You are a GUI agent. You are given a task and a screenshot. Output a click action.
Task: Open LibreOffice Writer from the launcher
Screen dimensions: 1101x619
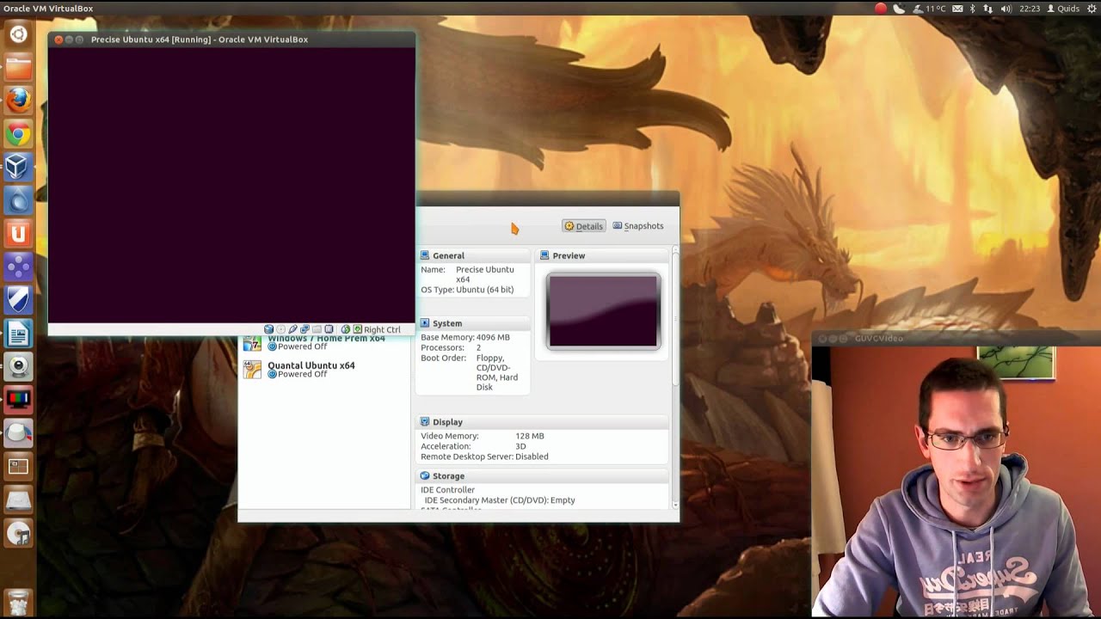pyautogui.click(x=18, y=334)
